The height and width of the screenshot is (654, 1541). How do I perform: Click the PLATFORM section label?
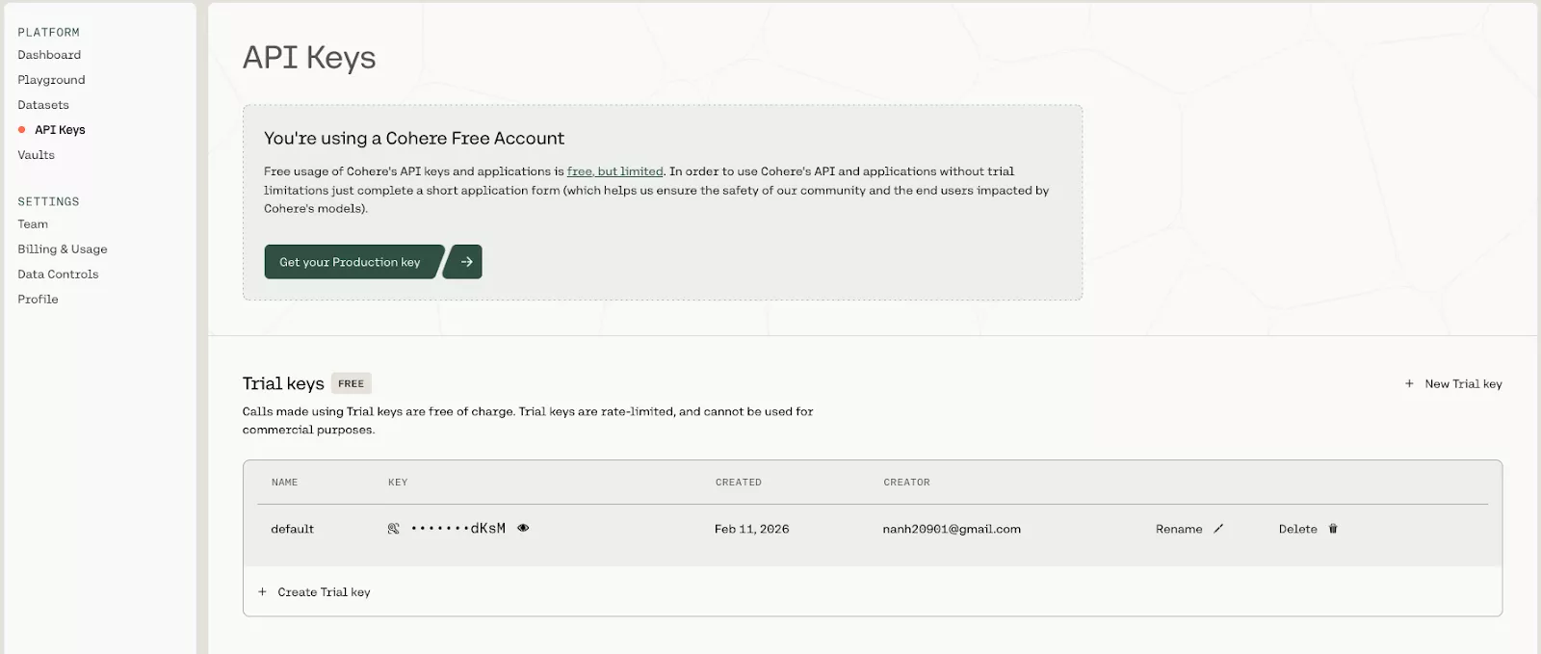click(48, 32)
